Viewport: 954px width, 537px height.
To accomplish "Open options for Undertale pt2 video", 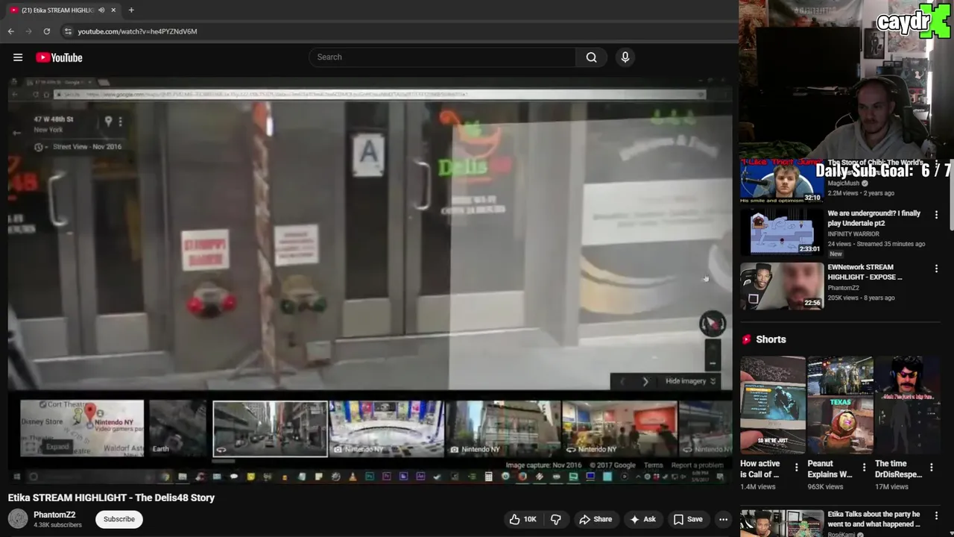I will pyautogui.click(x=937, y=215).
